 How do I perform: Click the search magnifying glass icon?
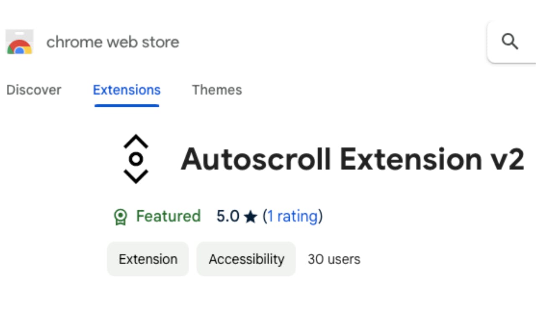[x=510, y=42]
